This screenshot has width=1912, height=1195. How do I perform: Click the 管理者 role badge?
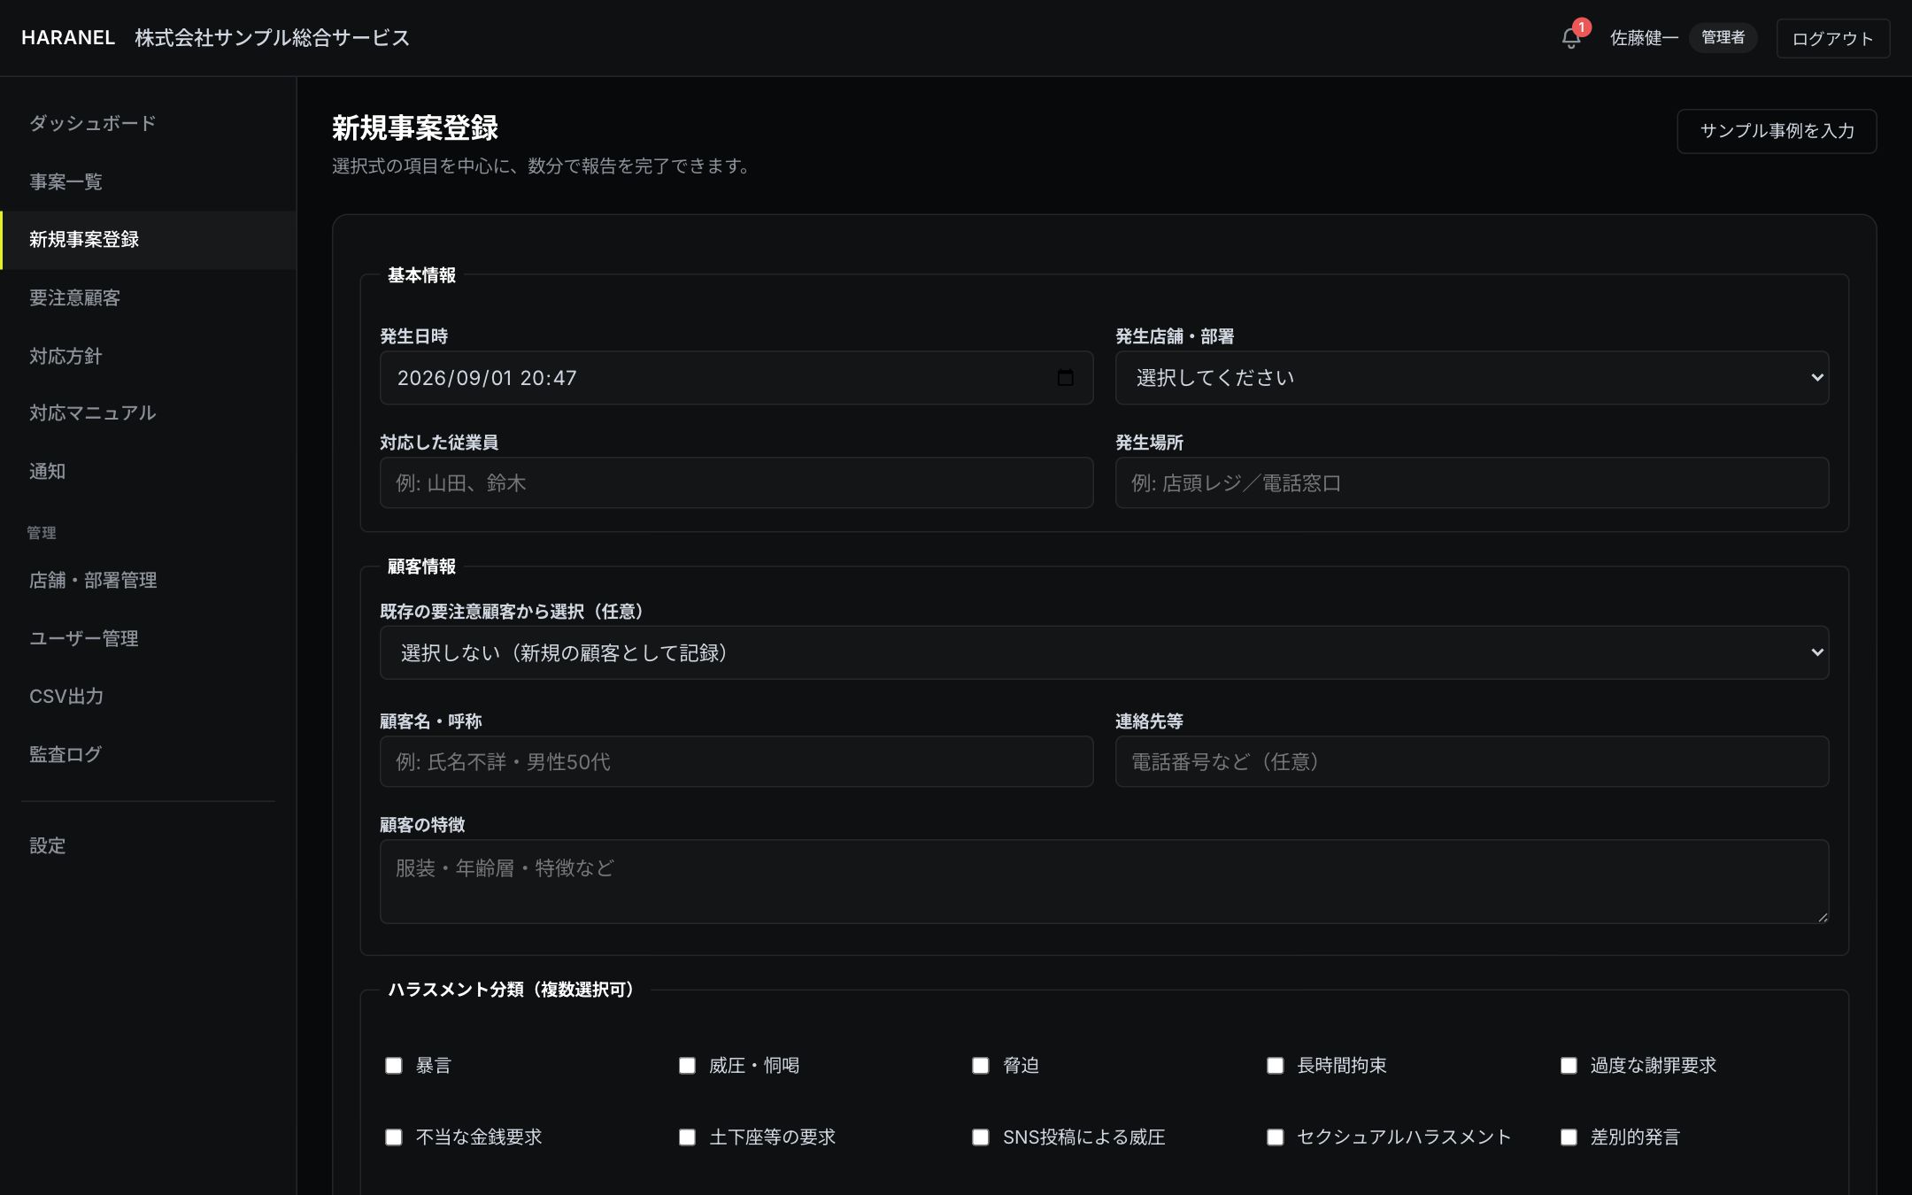[1723, 38]
